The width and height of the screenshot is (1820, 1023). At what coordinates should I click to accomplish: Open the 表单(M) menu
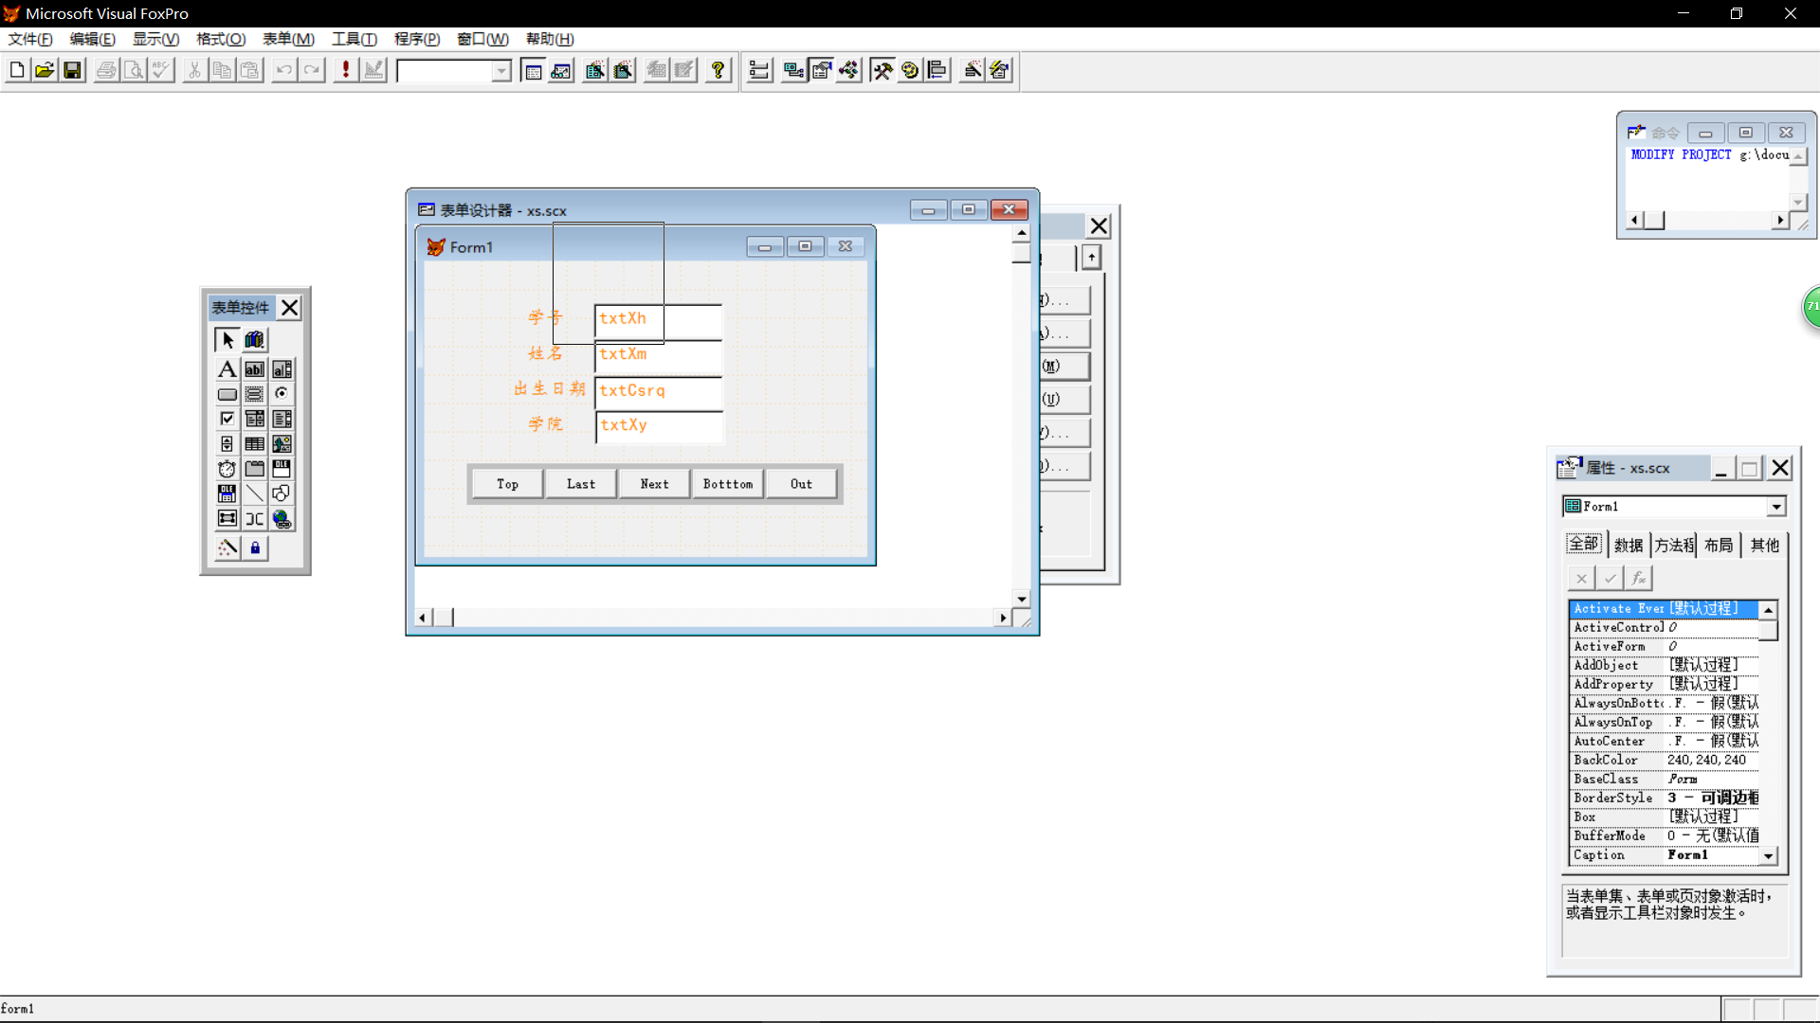288,39
